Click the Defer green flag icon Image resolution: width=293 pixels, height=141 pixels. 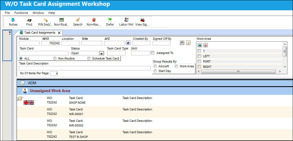click(110, 20)
